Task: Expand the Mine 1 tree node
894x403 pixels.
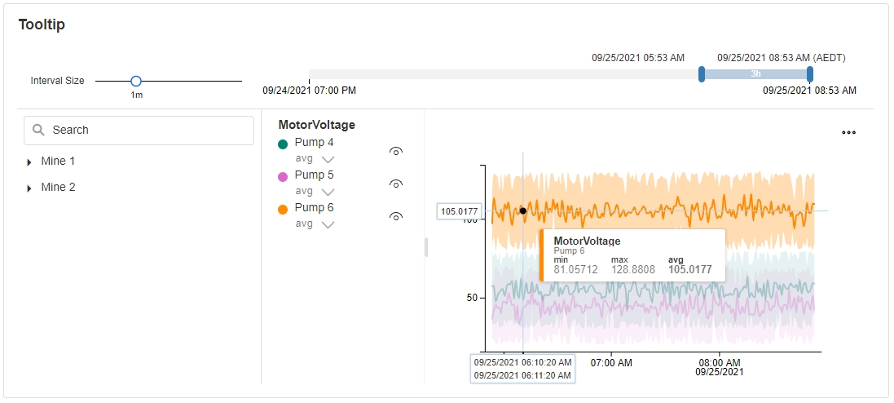Action: (29, 162)
